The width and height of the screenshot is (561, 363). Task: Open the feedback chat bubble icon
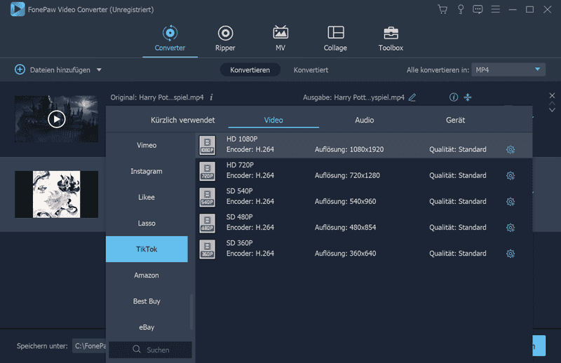[478, 9]
